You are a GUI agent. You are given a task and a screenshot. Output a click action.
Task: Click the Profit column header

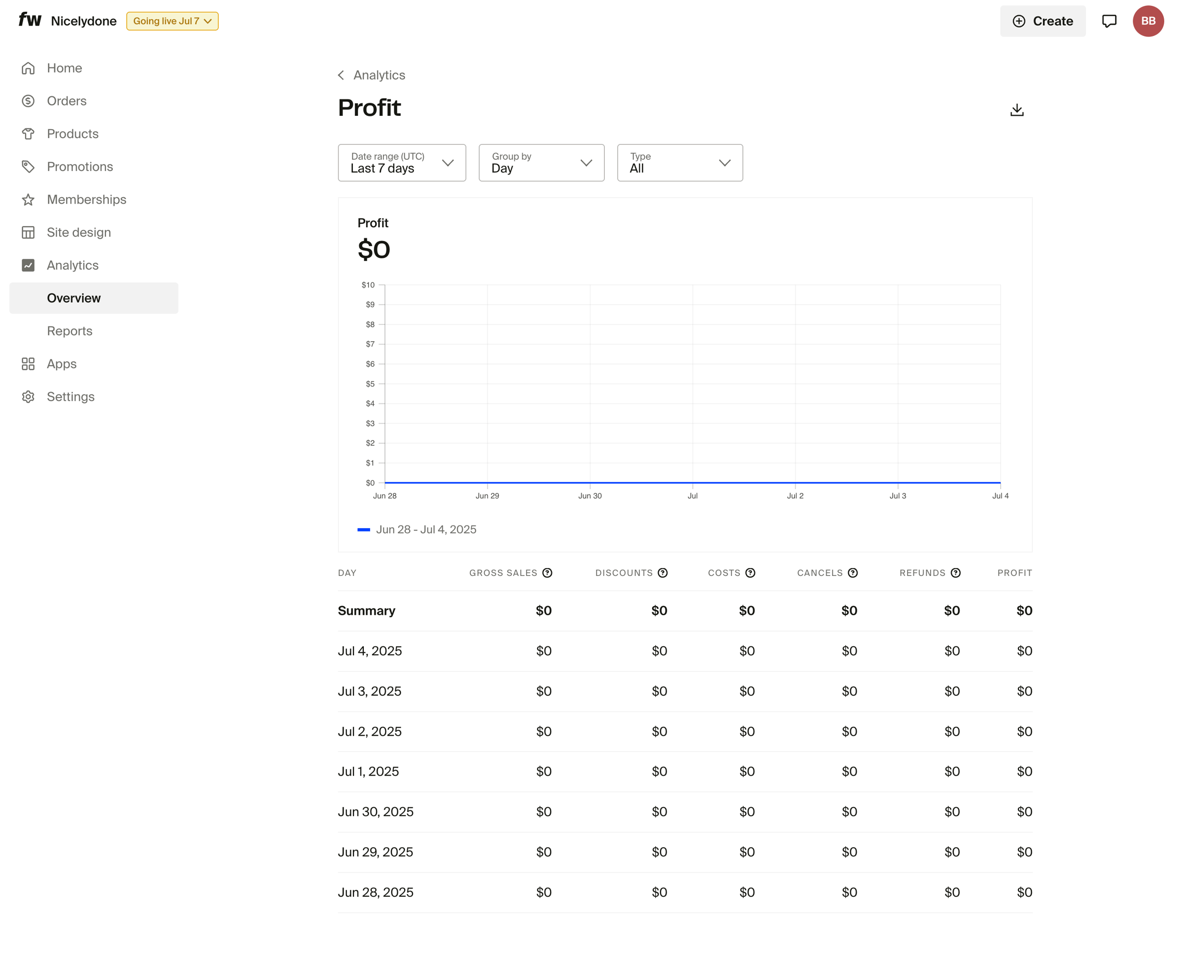pyautogui.click(x=1014, y=573)
